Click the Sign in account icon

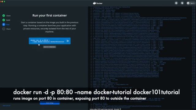click(188, 3)
